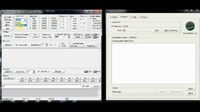Toggle Stay on Top checkbox

[40, 37]
